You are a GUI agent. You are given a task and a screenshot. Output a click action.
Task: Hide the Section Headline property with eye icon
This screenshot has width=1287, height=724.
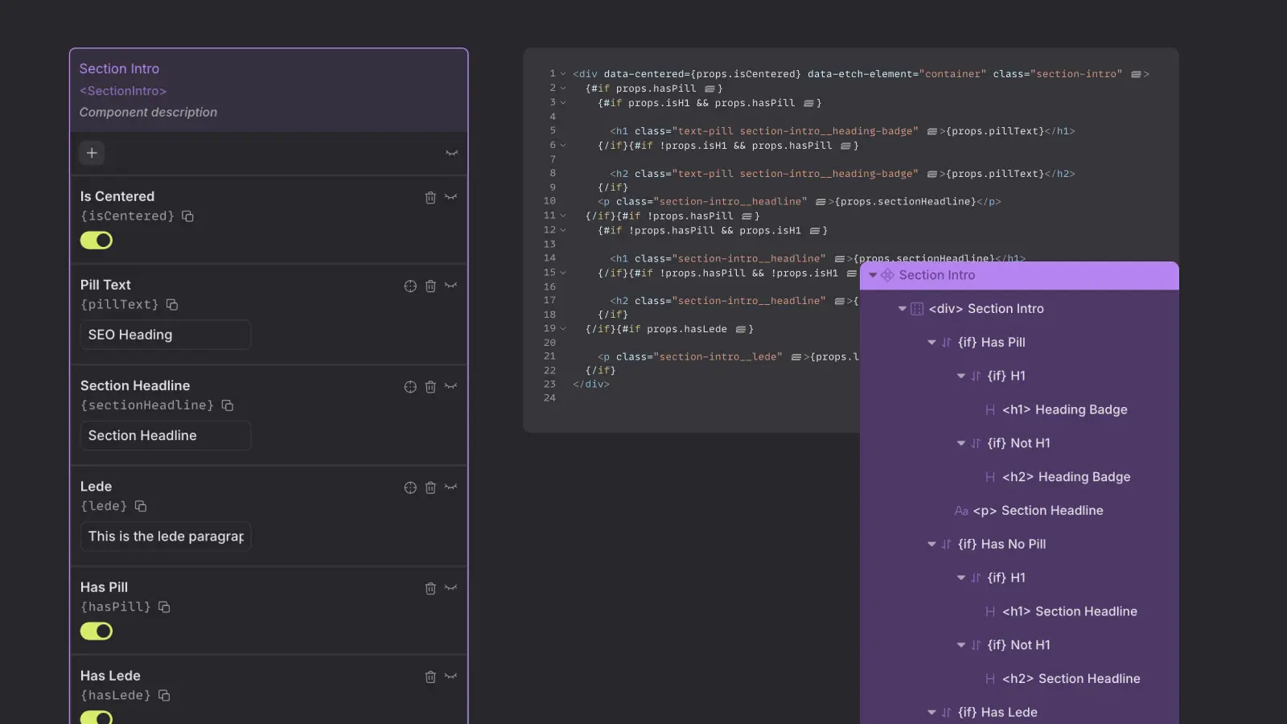tap(450, 387)
